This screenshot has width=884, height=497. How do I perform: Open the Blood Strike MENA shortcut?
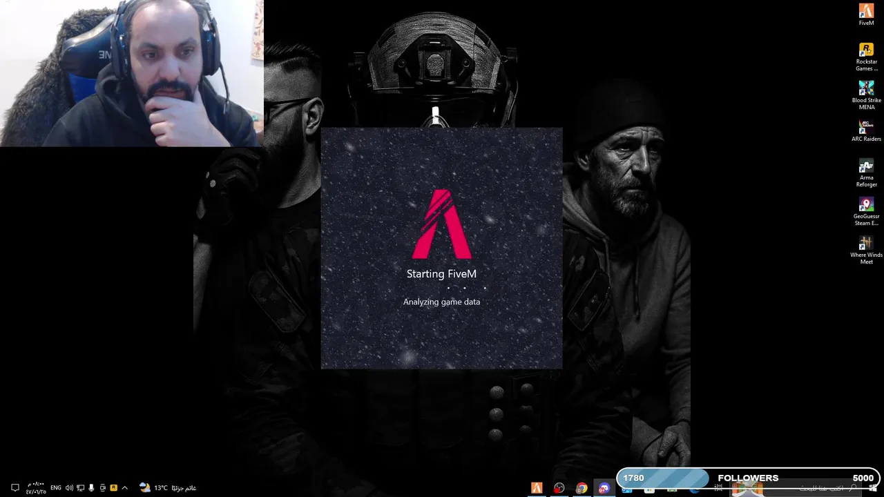[x=866, y=95]
